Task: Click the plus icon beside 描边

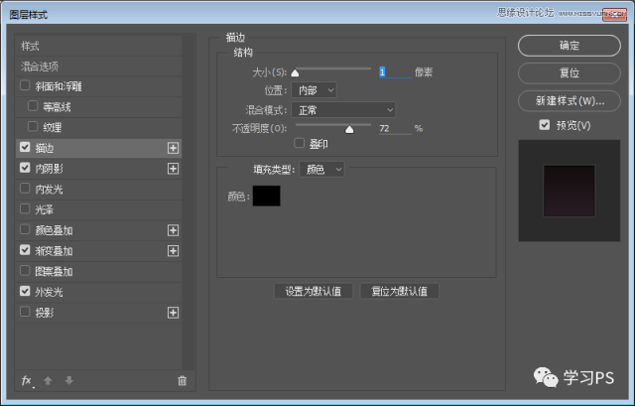Action: (x=174, y=148)
